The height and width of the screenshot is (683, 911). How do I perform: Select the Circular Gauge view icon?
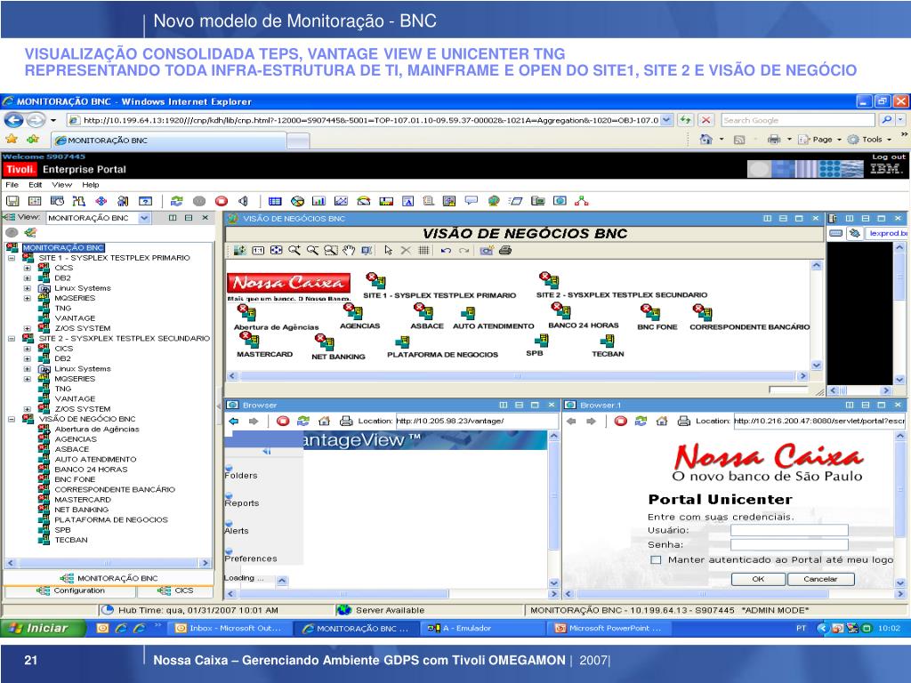[x=364, y=201]
